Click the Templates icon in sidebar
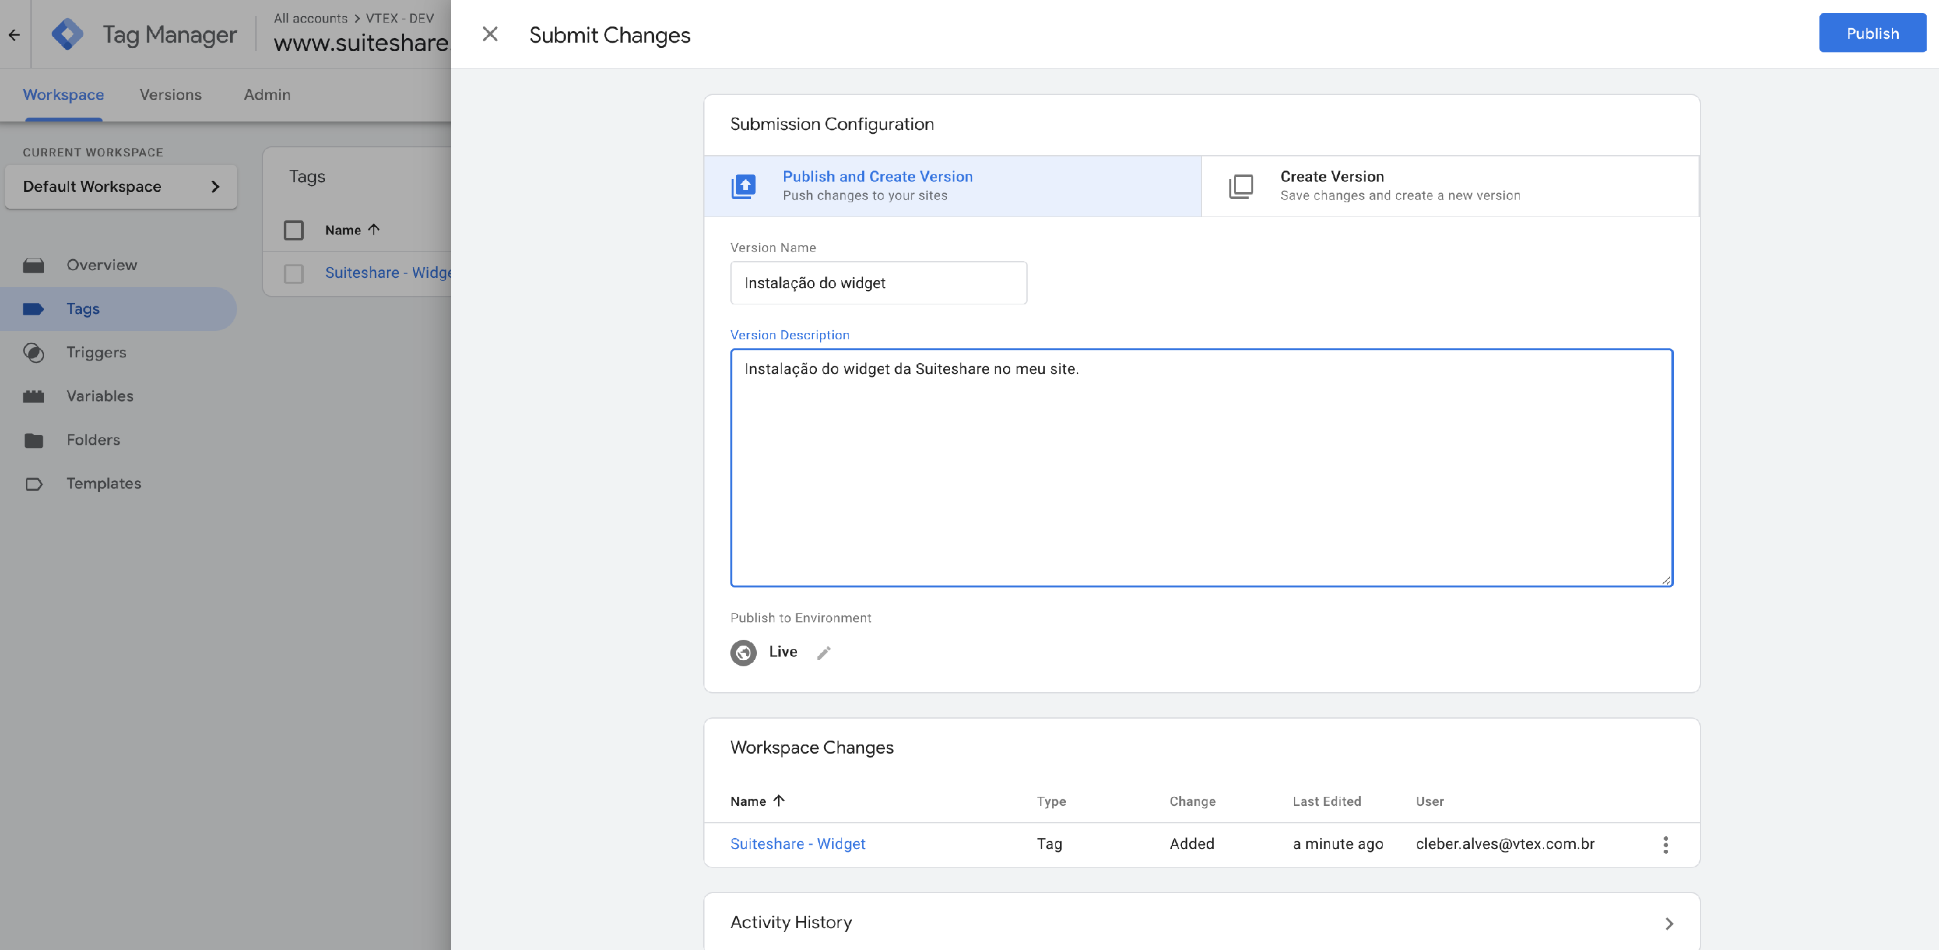The image size is (1939, 950). (34, 483)
